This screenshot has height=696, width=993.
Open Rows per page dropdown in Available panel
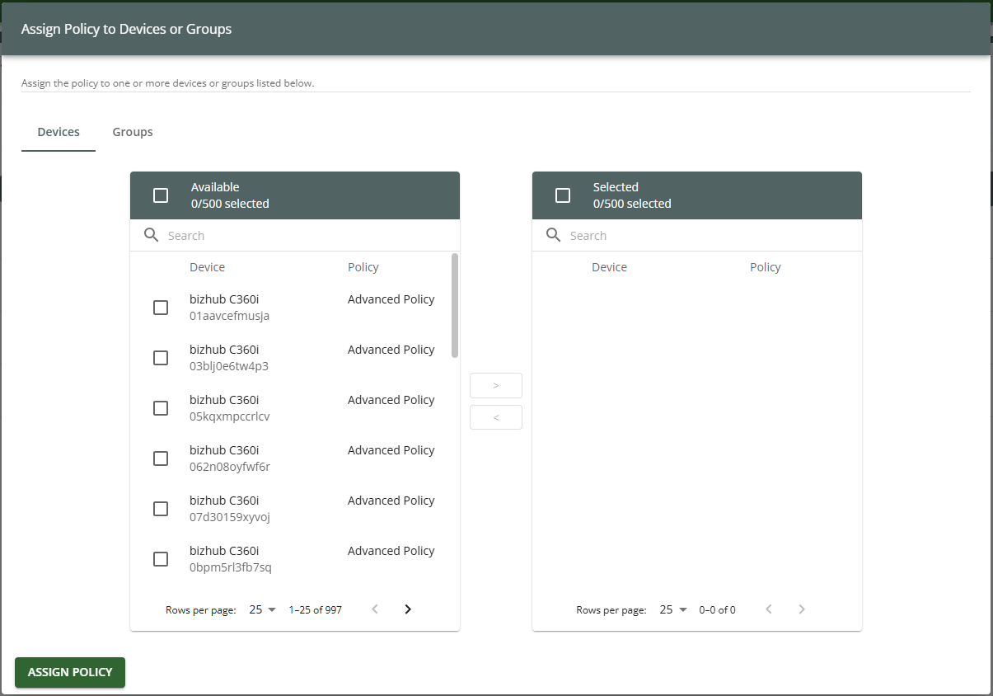[x=262, y=609]
